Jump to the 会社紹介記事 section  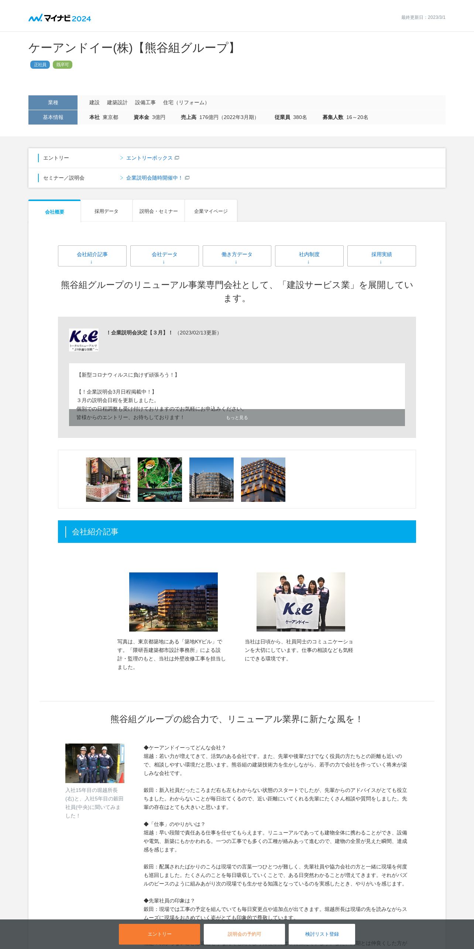(x=92, y=256)
